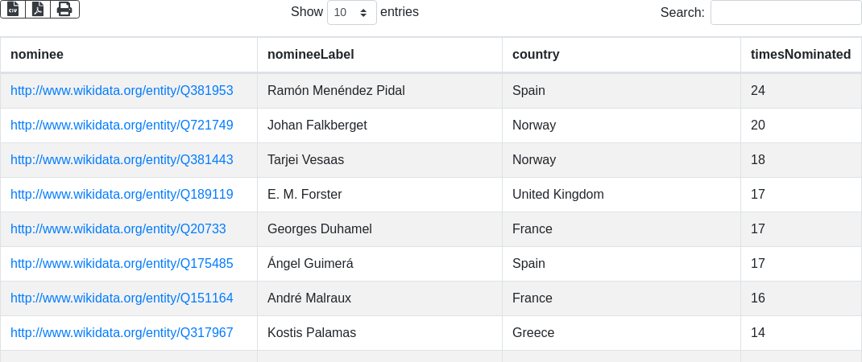
Task: Open Wikidata link Q189119
Action: pos(122,195)
